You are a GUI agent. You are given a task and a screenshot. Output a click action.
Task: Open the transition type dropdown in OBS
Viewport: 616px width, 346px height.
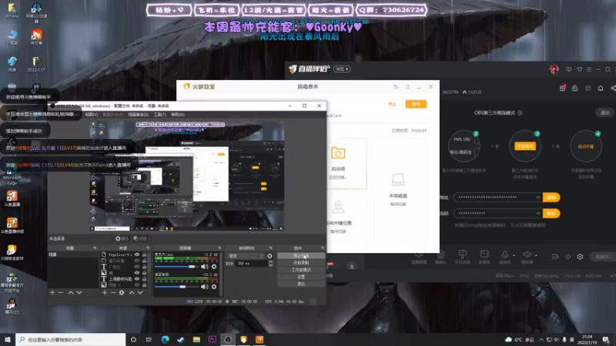pos(246,256)
